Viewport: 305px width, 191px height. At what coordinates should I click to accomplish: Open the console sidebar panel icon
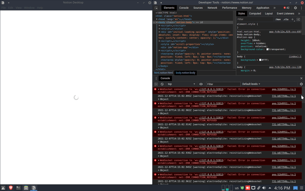click(156, 84)
